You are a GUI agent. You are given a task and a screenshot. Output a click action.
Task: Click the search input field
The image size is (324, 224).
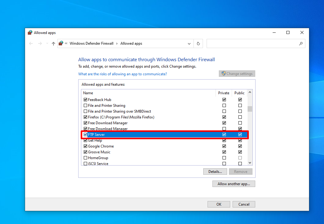[252, 43]
